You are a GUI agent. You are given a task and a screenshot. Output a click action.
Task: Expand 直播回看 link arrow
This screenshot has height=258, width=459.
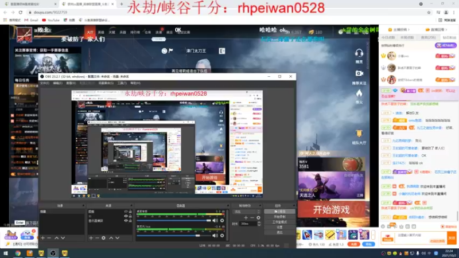[446, 30]
